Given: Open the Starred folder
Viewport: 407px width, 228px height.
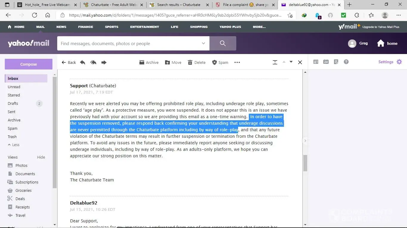Looking at the screenshot, I should (x=14, y=95).
